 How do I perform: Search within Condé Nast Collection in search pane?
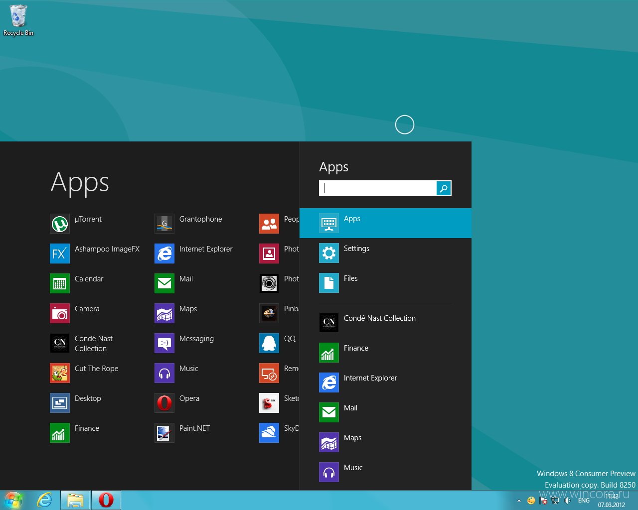tap(385, 323)
